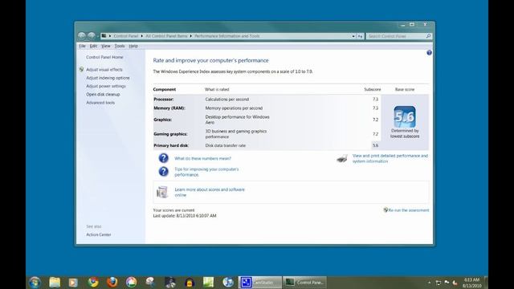Click the 'Last update' timestamp text
This screenshot has width=514, height=289.
185,216
